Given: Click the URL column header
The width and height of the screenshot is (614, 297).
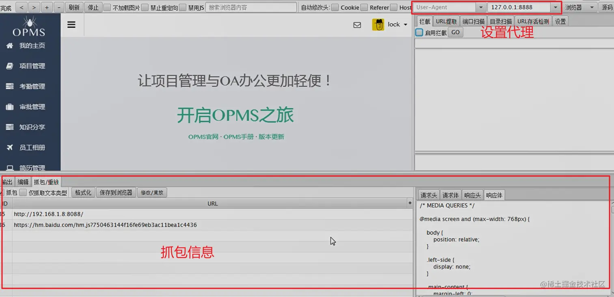Looking at the screenshot, I should click(212, 203).
